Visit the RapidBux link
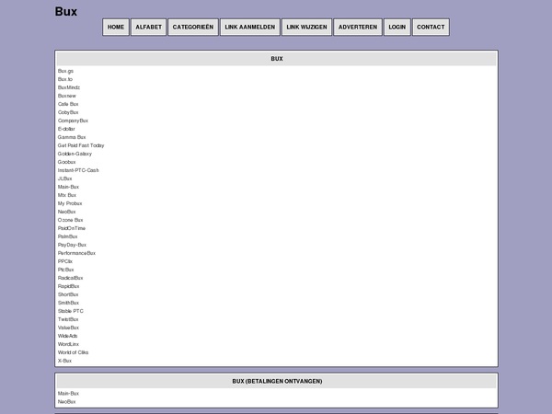This screenshot has width=552, height=414. pos(68,286)
